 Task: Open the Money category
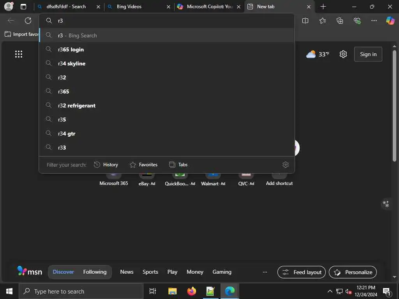[195, 272]
